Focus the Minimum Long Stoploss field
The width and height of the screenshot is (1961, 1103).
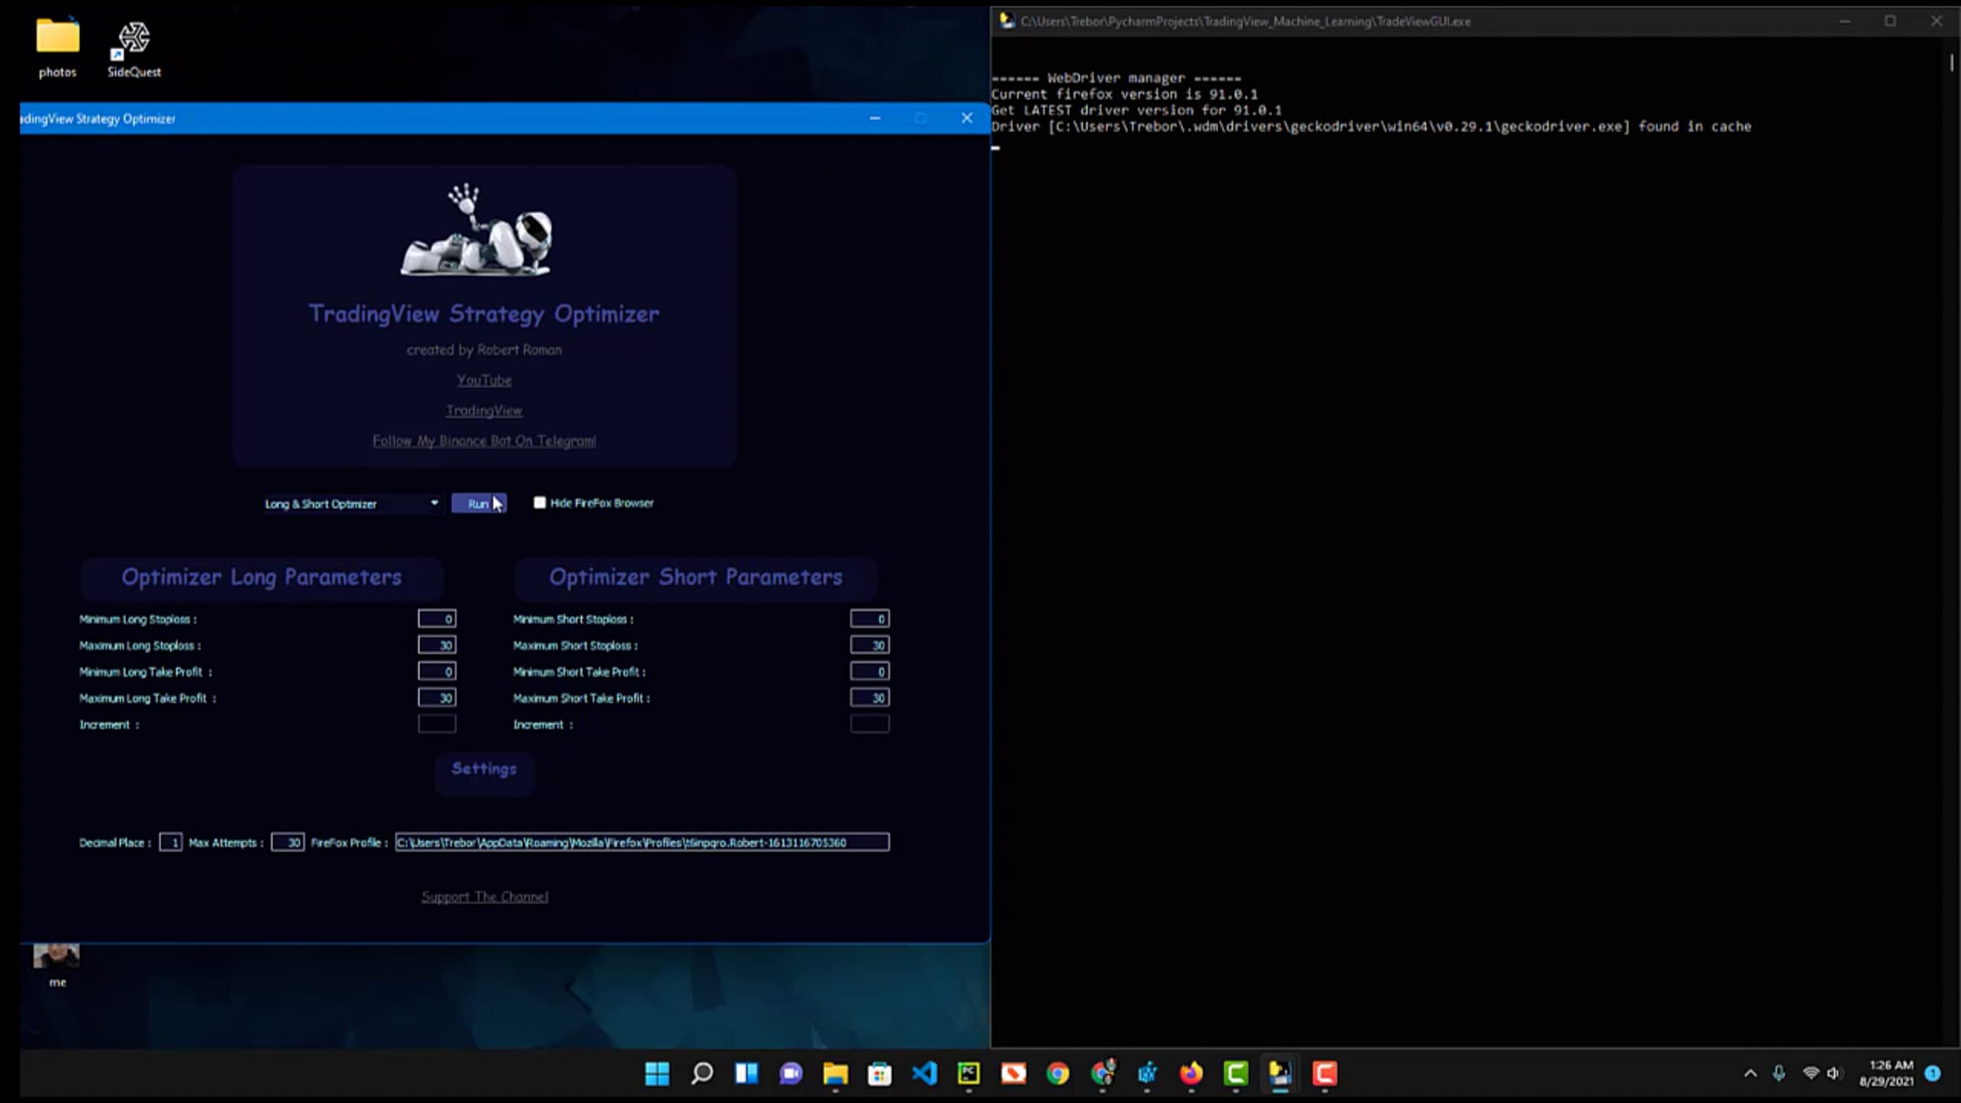coord(437,618)
